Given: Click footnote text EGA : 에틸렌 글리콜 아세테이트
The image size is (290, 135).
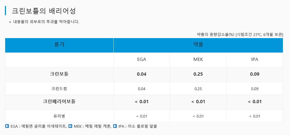Looking at the screenshot, I should click(38, 126).
